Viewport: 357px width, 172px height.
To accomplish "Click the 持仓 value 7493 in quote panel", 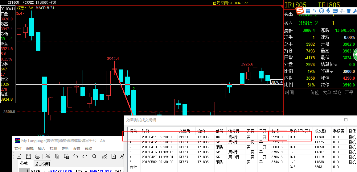I will tap(310, 51).
